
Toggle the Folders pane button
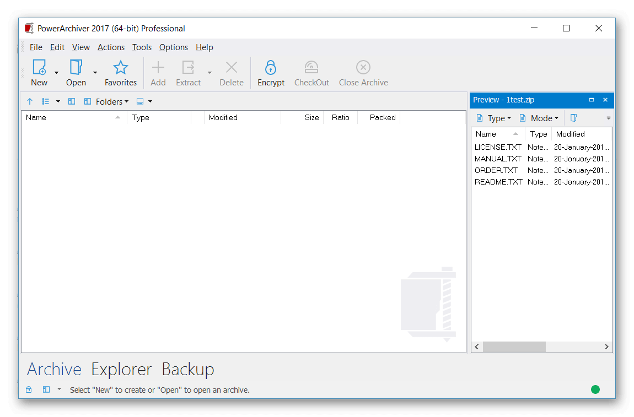point(106,101)
